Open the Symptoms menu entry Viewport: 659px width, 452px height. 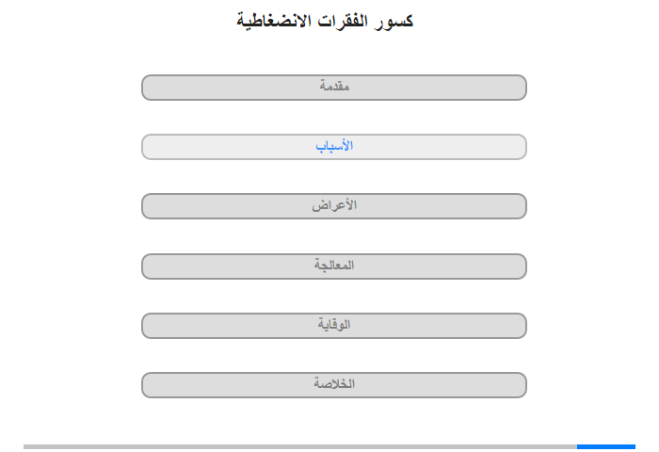(333, 206)
